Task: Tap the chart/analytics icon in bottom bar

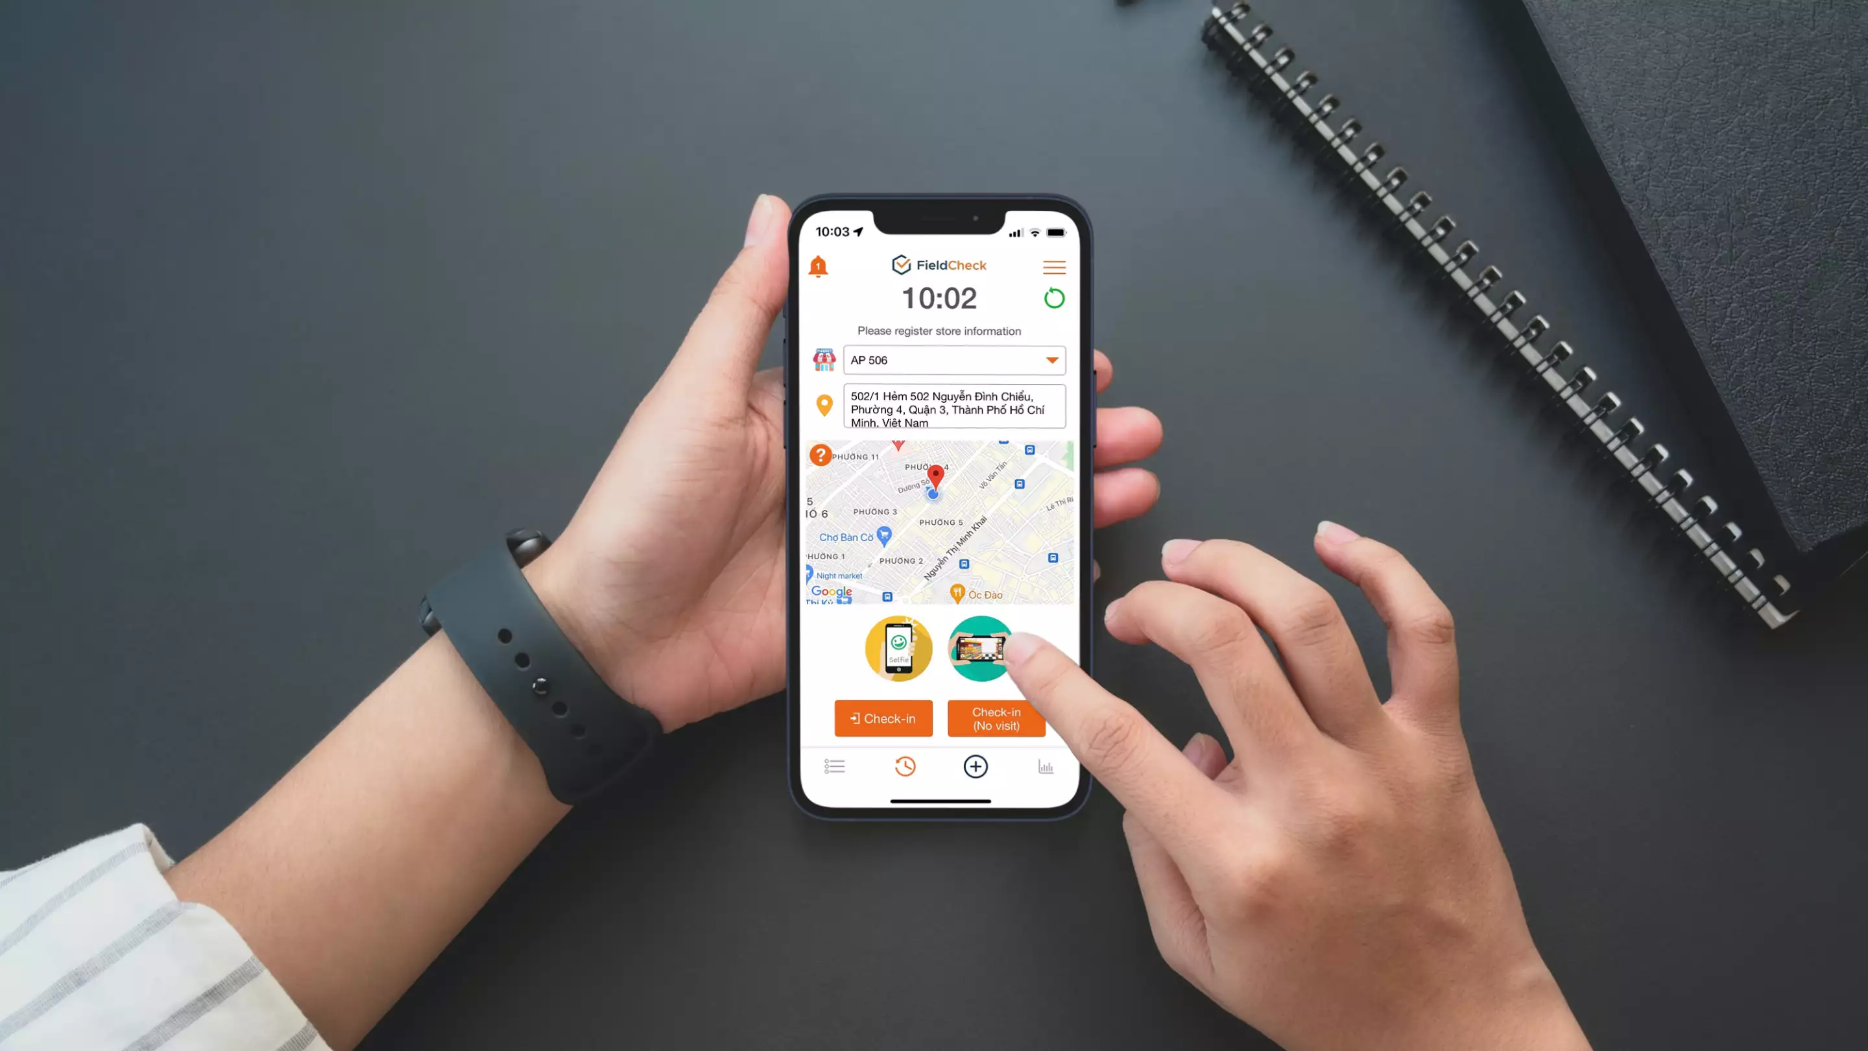Action: pyautogui.click(x=1046, y=765)
